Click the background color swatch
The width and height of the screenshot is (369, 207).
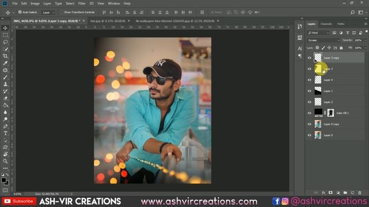tap(7, 183)
